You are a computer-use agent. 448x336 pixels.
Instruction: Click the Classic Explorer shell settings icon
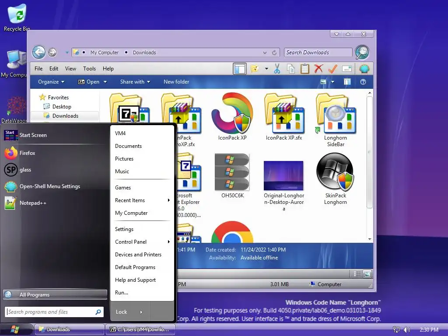point(364,69)
